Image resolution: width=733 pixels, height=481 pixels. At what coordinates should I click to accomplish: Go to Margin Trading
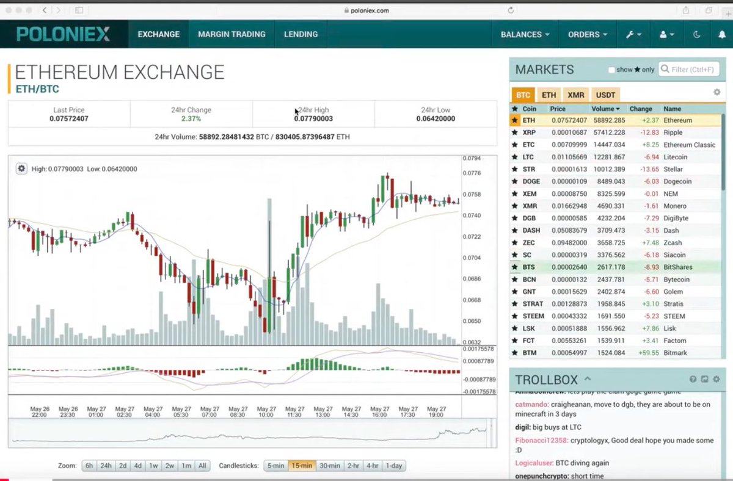(x=232, y=35)
